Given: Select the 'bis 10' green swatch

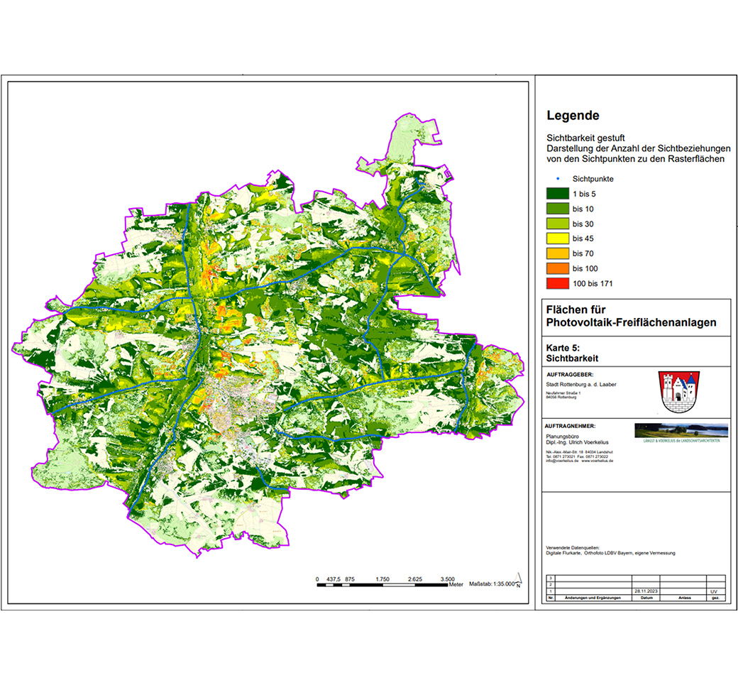Looking at the screenshot, I should (558, 209).
